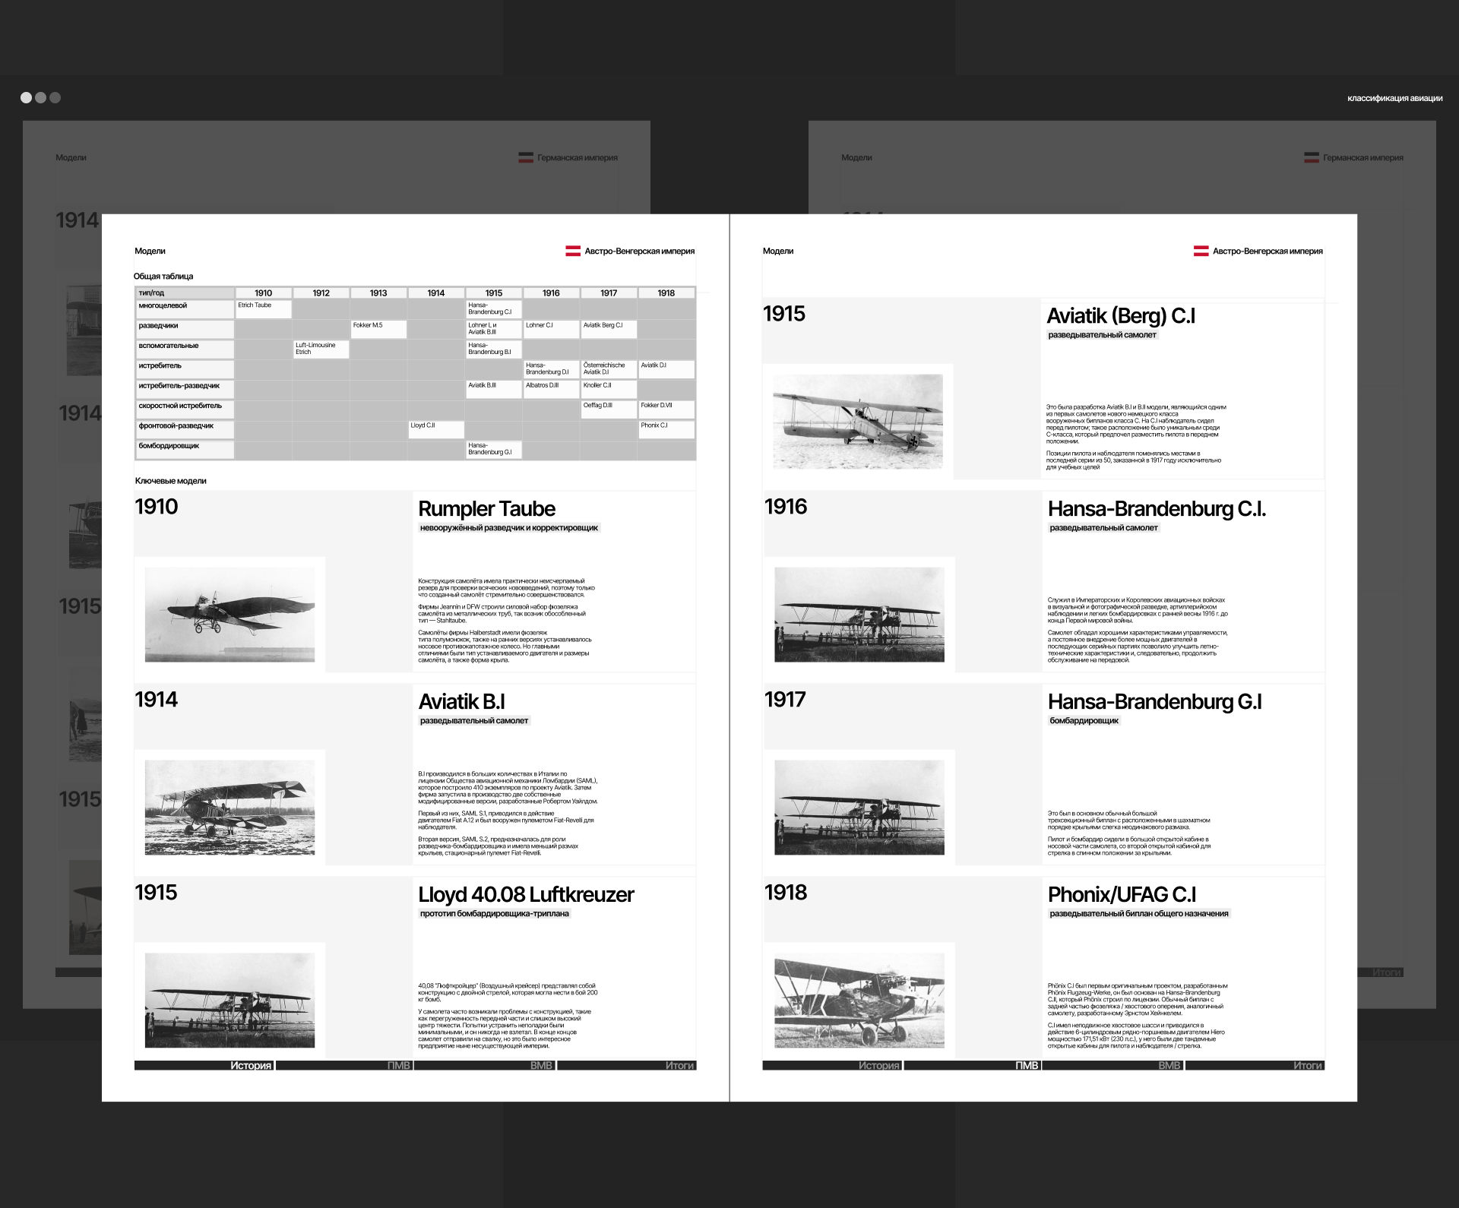Click German Empire flag on background right page

pyautogui.click(x=1311, y=158)
